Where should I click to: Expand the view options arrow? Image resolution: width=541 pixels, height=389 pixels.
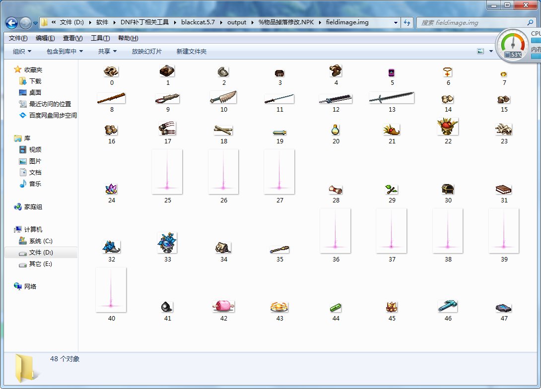[491, 52]
